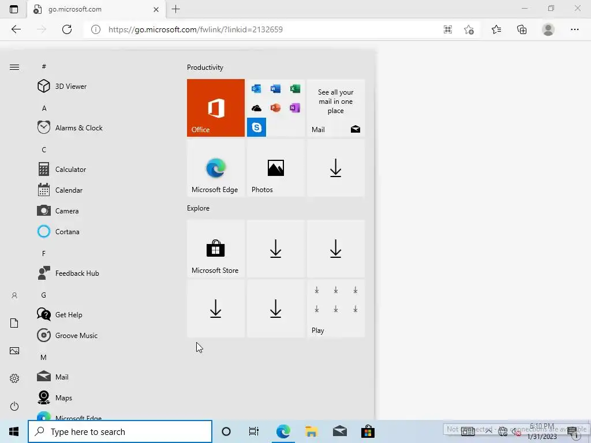Expand the Start menu hamburger
The height and width of the screenshot is (443, 591).
tap(14, 67)
